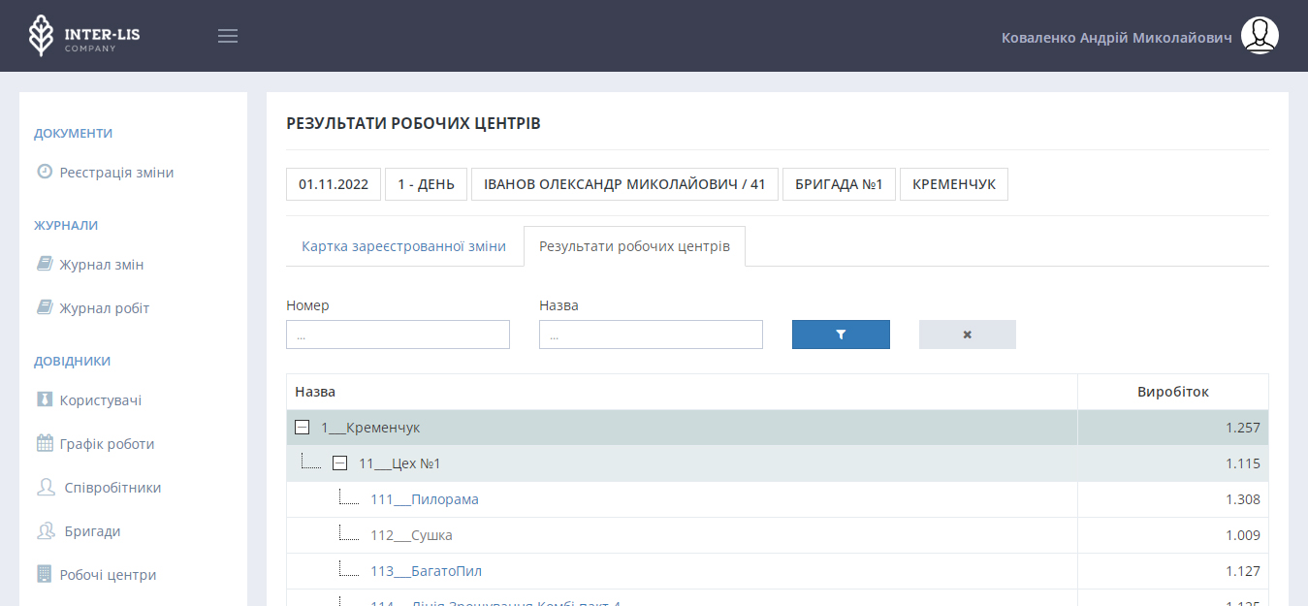Open the Співробітники list
Image resolution: width=1308 pixels, height=606 pixels.
pos(112,488)
